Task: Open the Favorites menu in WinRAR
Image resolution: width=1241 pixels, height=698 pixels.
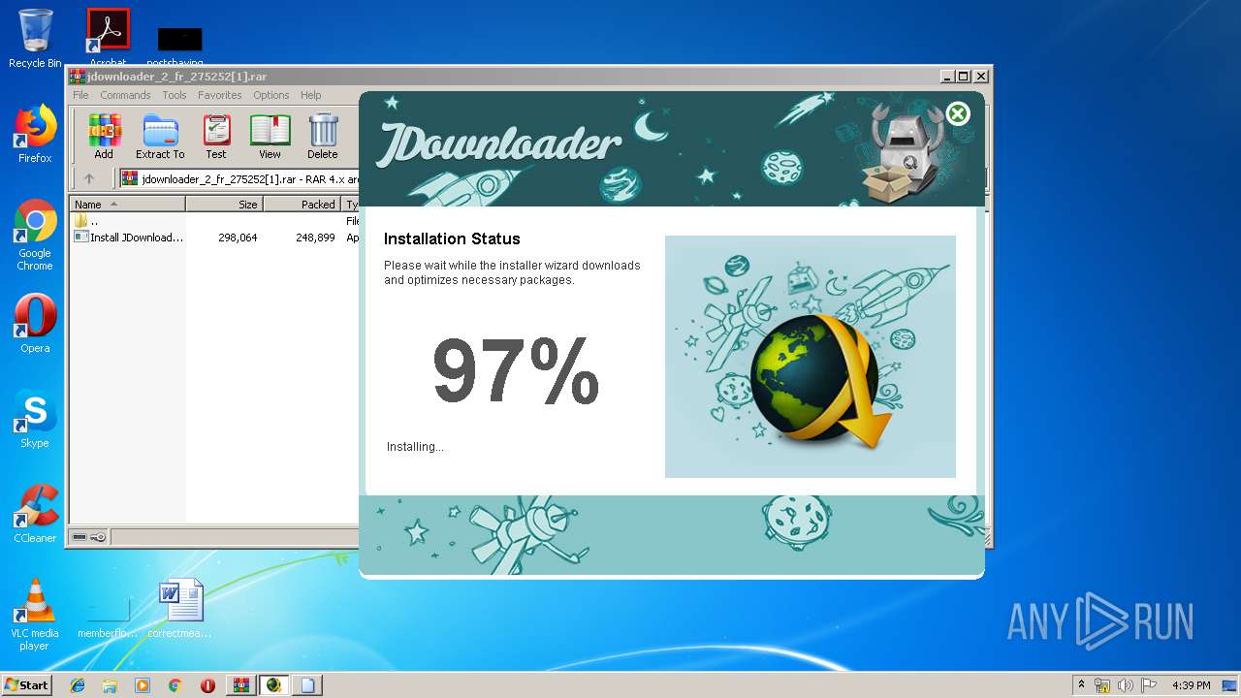Action: pos(220,95)
